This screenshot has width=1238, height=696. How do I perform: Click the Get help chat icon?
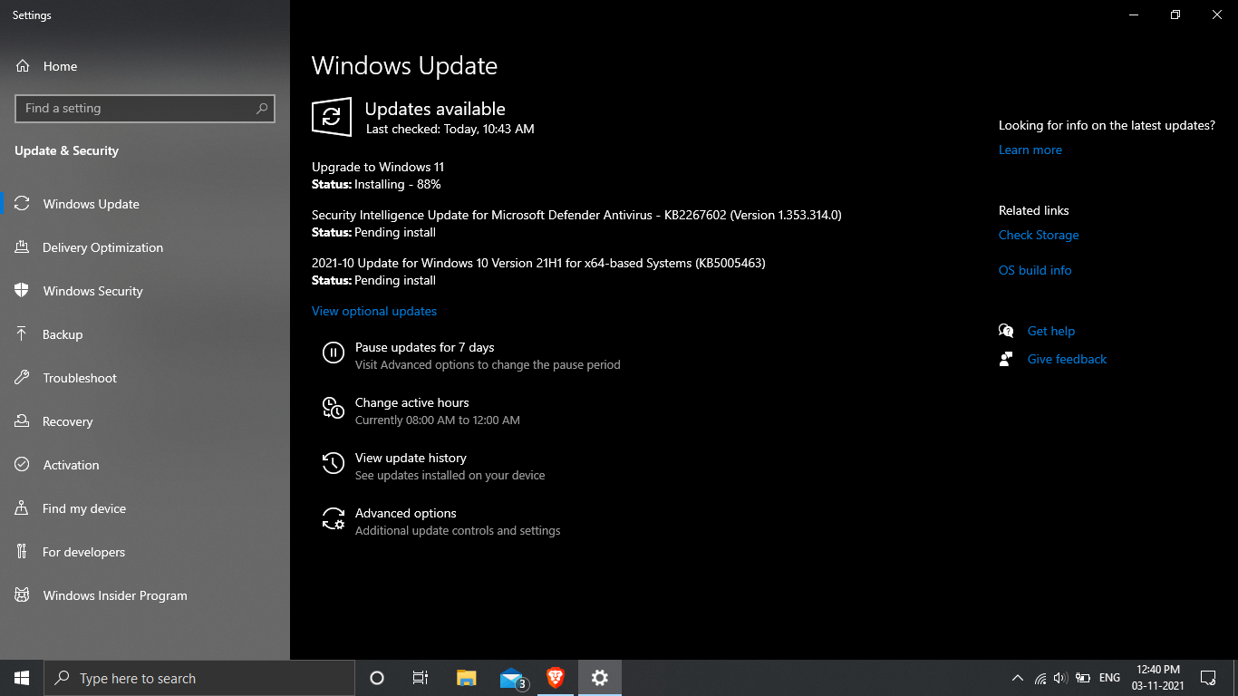point(1006,331)
